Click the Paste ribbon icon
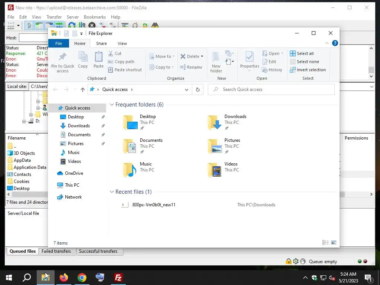Image resolution: width=380 pixels, height=285 pixels. [98, 60]
